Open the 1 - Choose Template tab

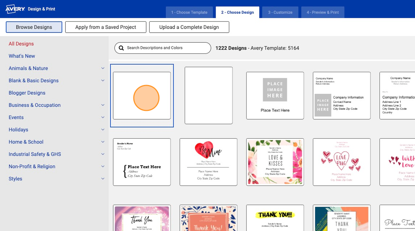click(x=189, y=12)
